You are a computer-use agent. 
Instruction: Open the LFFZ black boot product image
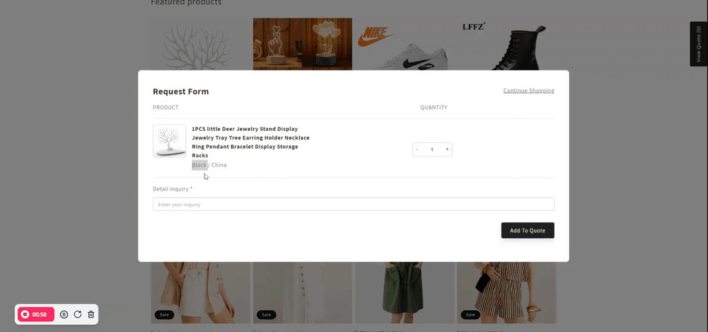point(506,44)
